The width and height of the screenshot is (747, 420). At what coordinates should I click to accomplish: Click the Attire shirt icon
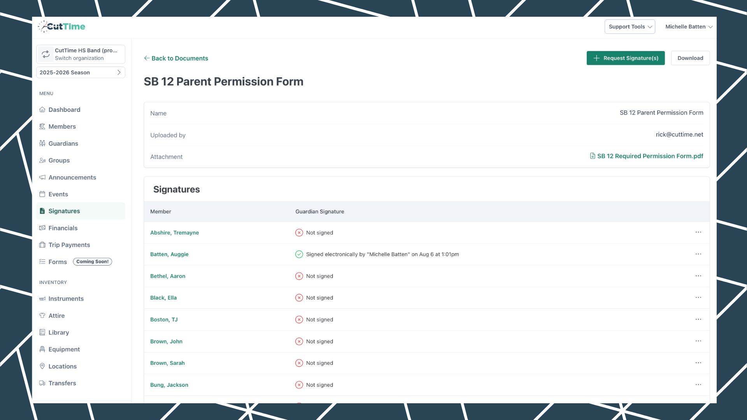click(42, 315)
